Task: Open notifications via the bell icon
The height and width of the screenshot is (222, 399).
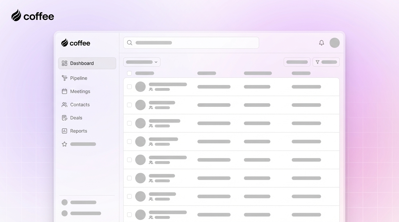Action: click(322, 43)
